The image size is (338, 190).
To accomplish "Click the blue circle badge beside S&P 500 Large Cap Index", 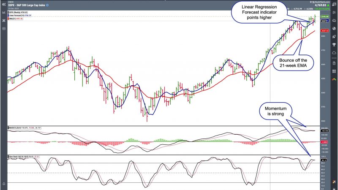I will coord(47,5).
